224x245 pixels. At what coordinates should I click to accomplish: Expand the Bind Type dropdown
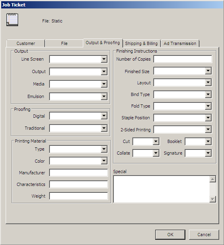tap(208, 94)
